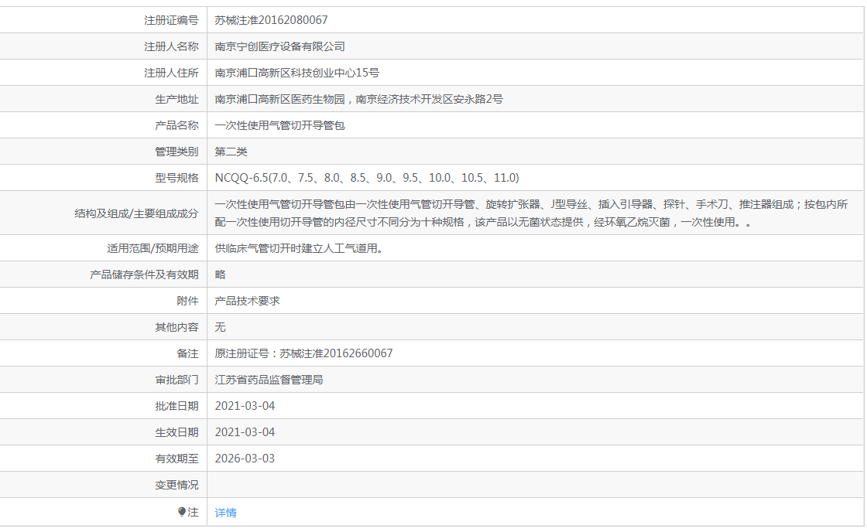Image resolution: width=867 pixels, height=532 pixels.
Task: Select other content value 无
Action: 220,327
